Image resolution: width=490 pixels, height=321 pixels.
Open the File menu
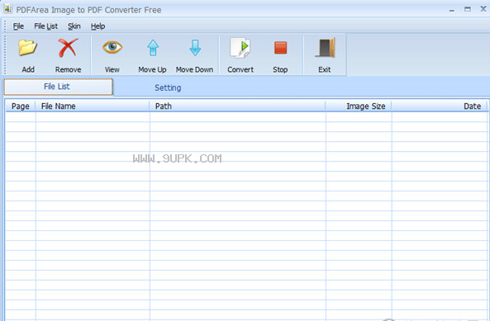coord(18,26)
